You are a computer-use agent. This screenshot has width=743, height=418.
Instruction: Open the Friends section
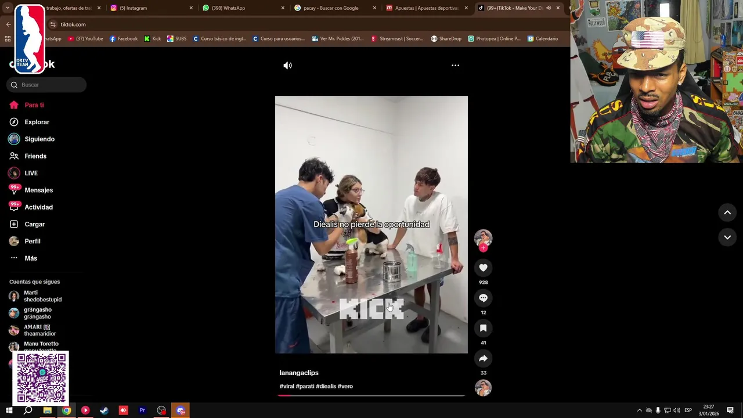coord(28,156)
